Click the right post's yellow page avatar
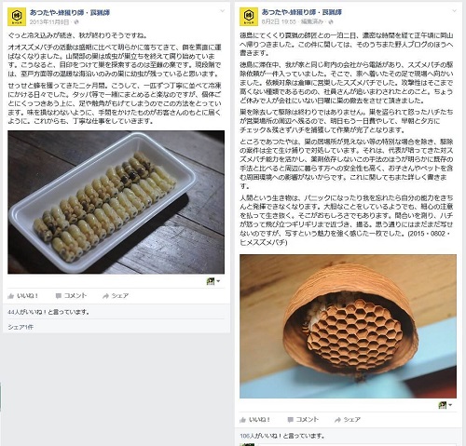Image resolution: width=466 pixels, height=446 pixels. click(x=249, y=17)
